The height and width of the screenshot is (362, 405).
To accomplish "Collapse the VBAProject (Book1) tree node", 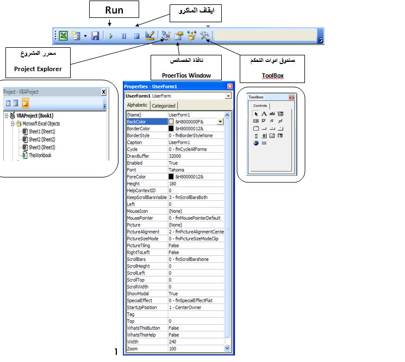I will tap(7, 116).
